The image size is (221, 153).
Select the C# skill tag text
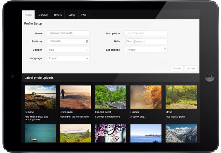tap(128, 41)
